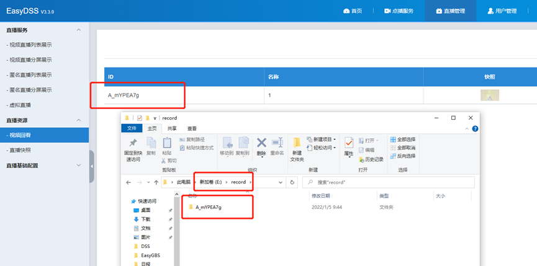This screenshot has width=537, height=266.
Task: Click 反向选择 in the ribbon
Action: [403, 156]
